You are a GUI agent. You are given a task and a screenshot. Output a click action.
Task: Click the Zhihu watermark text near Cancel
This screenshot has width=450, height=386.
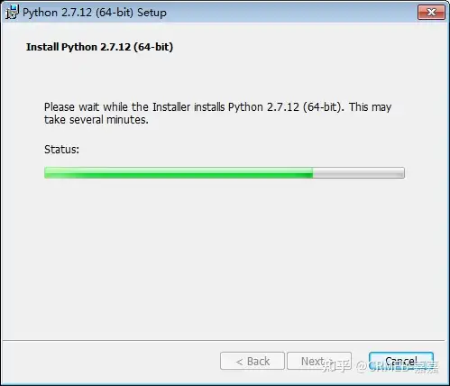click(381, 366)
